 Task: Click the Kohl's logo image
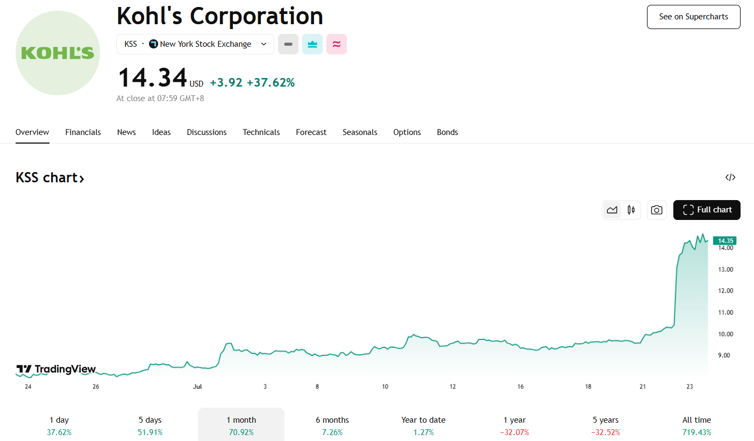pyautogui.click(x=58, y=53)
